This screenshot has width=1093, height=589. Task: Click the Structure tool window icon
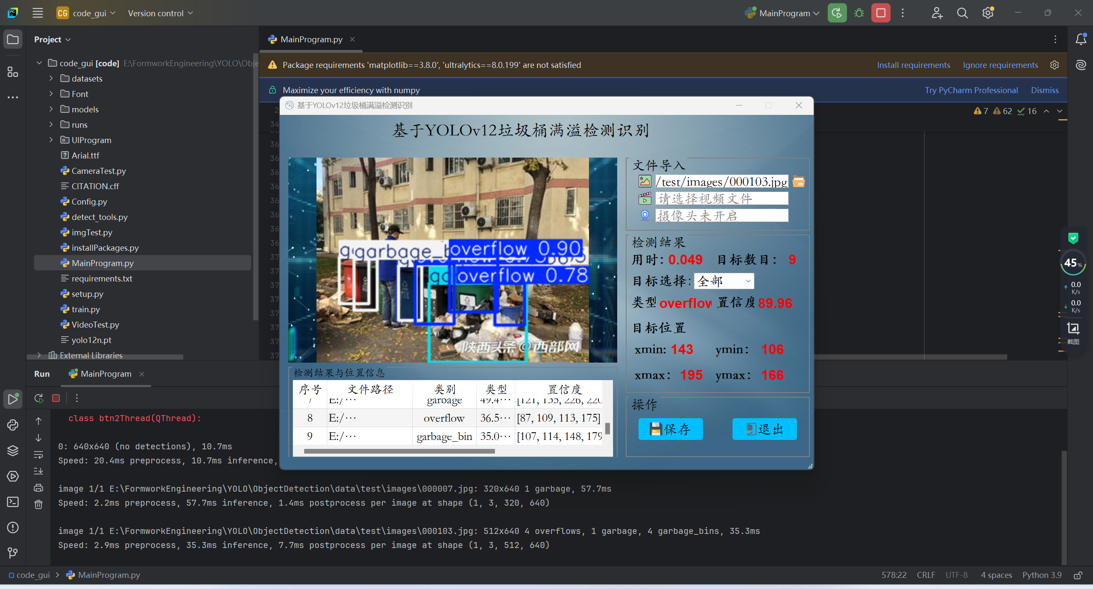pyautogui.click(x=13, y=72)
